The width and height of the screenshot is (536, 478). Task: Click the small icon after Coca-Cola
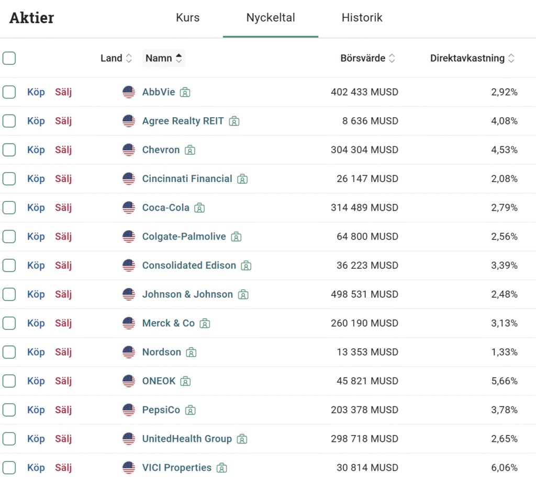pyautogui.click(x=199, y=208)
